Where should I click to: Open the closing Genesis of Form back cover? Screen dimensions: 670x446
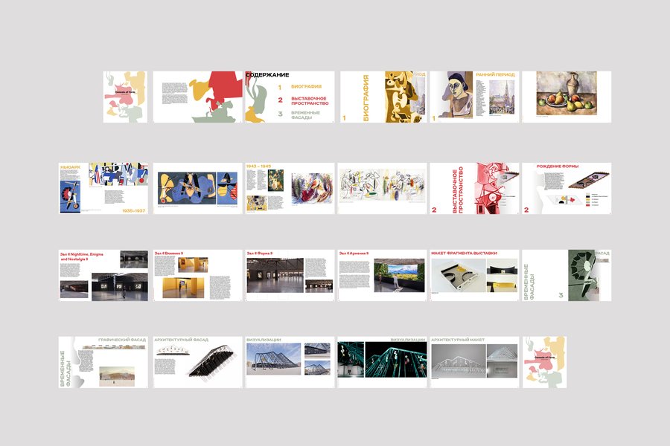(x=544, y=362)
